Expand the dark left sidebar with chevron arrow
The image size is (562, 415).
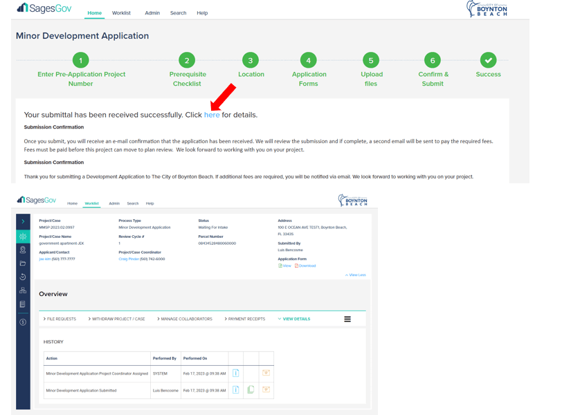click(23, 222)
